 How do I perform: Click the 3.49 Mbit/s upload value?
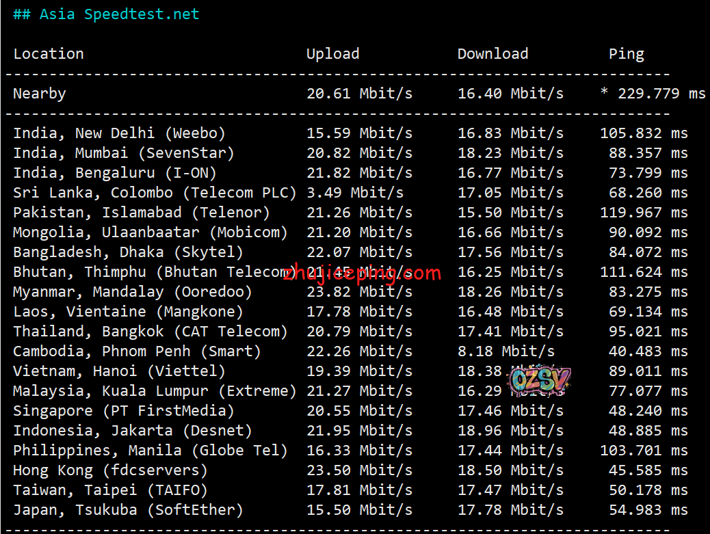click(x=354, y=193)
